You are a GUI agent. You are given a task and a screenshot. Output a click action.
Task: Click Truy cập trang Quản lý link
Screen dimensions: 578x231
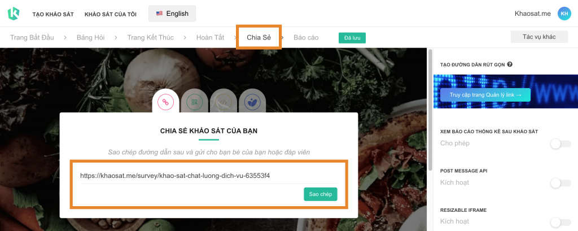485,95
